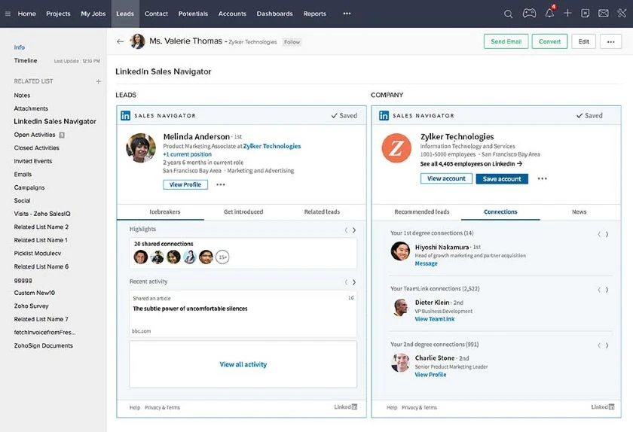This screenshot has height=432, width=633.
Task: Go back with the left arrow
Action: click(120, 41)
